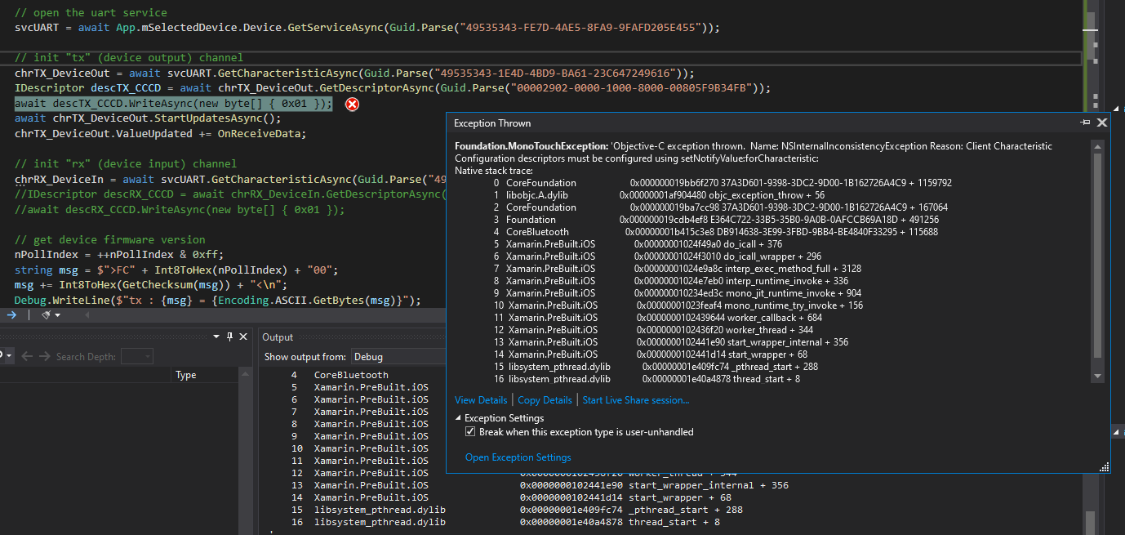The height and width of the screenshot is (535, 1125).
Task: Click '// init "rx" (device input) channel' comment
Action: (126, 163)
